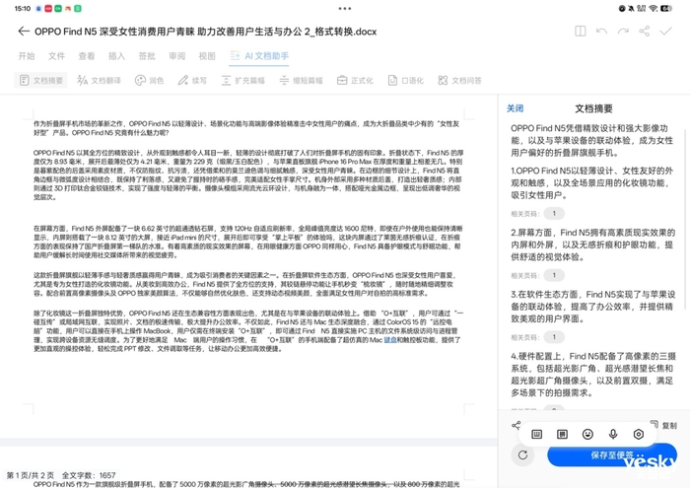The image size is (690, 488).
Task: Open the split view icon in the title bar
Action: tap(581, 32)
